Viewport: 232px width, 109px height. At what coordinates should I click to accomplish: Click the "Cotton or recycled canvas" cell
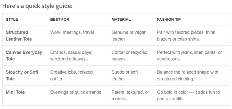(x=129, y=55)
